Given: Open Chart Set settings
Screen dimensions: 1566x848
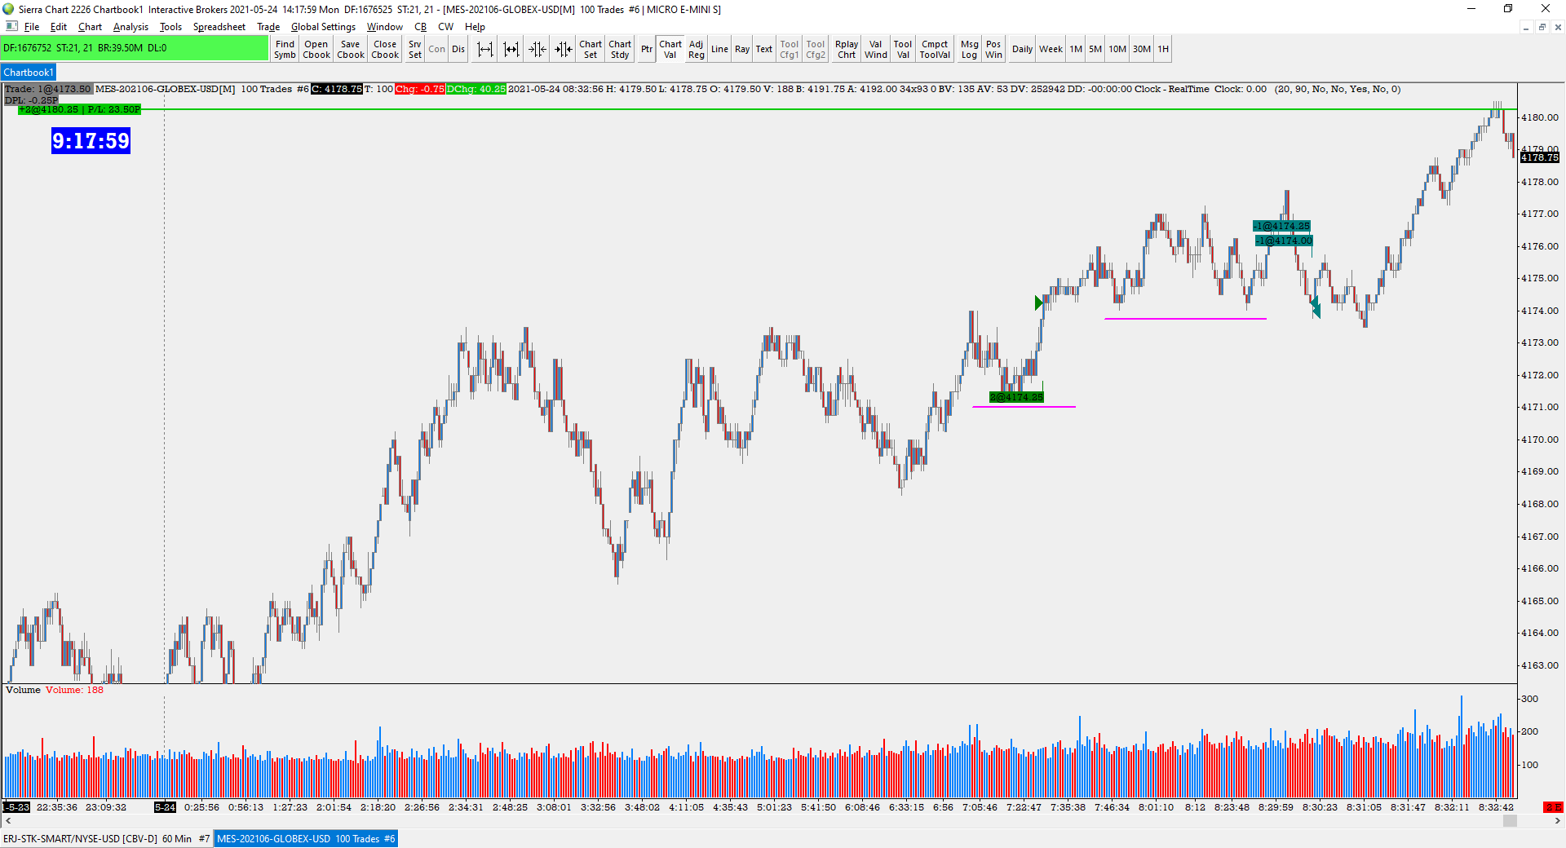Looking at the screenshot, I should 591,50.
